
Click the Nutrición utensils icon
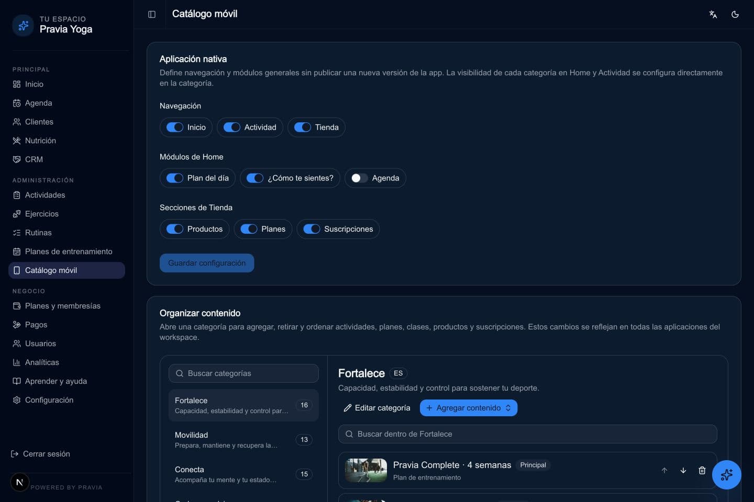coord(17,141)
